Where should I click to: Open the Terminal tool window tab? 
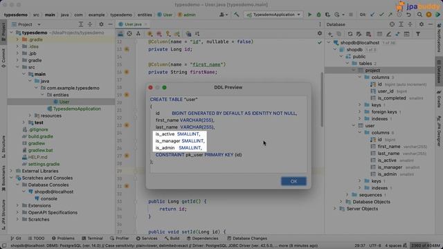click(92, 238)
